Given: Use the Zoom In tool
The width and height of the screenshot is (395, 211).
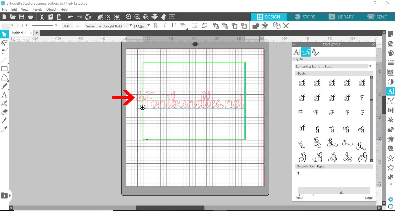Looking at the screenshot, I should pyautogui.click(x=128, y=17).
